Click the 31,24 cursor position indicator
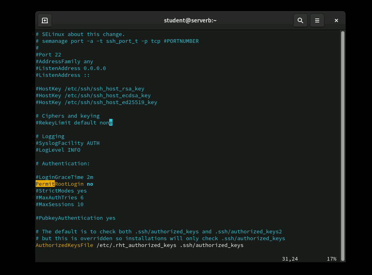Screen dimensions: 372x275 [x=290, y=259]
